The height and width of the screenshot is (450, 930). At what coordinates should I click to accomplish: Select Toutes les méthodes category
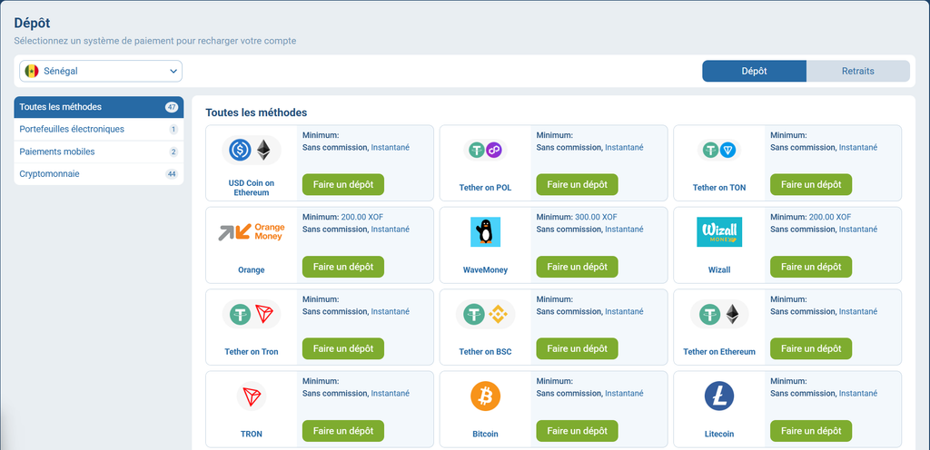coord(98,107)
